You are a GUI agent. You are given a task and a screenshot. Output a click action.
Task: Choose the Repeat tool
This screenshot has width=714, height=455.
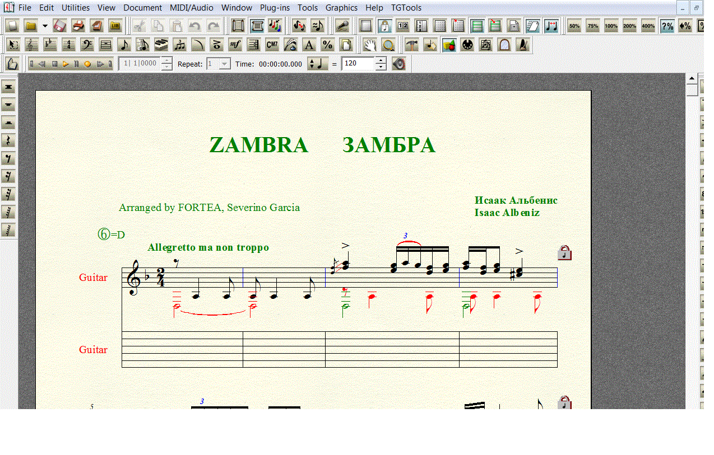[x=253, y=45]
